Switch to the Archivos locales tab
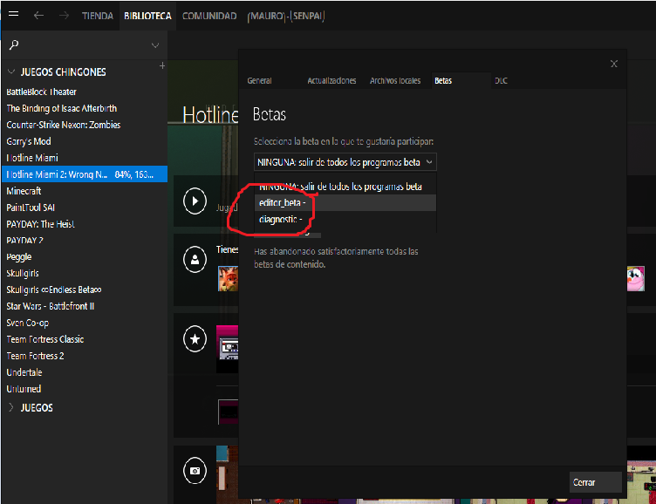This screenshot has width=656, height=504. tap(395, 81)
